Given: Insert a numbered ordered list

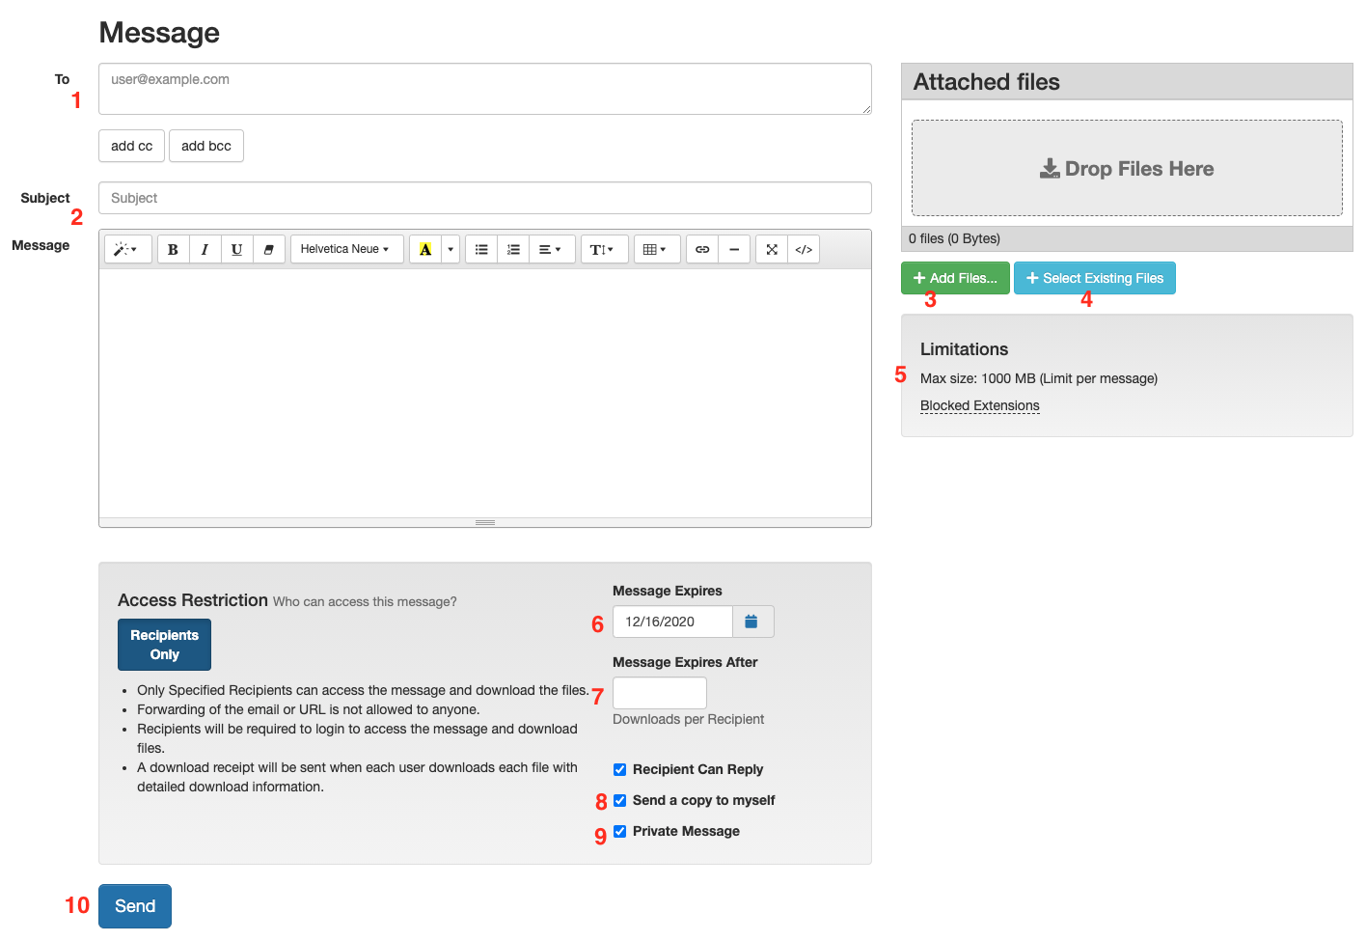Looking at the screenshot, I should click(513, 249).
